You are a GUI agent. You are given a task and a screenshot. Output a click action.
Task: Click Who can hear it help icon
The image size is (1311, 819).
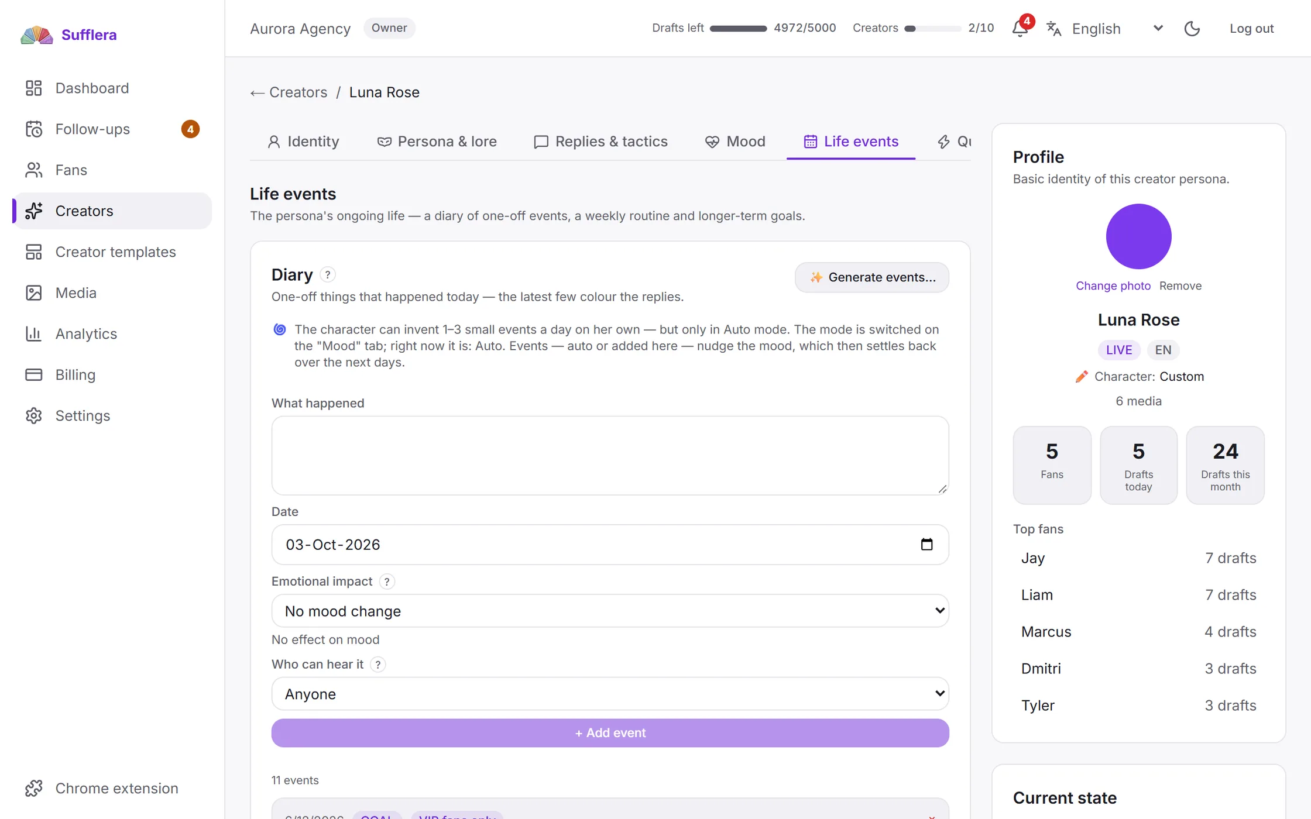378,665
